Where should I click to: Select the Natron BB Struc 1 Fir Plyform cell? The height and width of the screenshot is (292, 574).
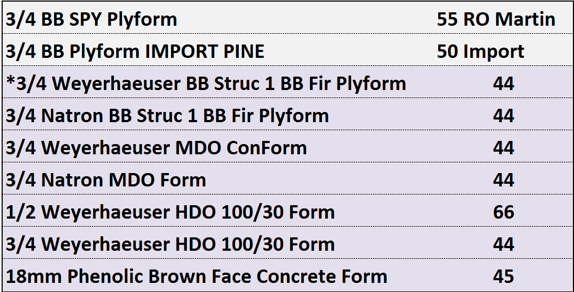point(167,116)
